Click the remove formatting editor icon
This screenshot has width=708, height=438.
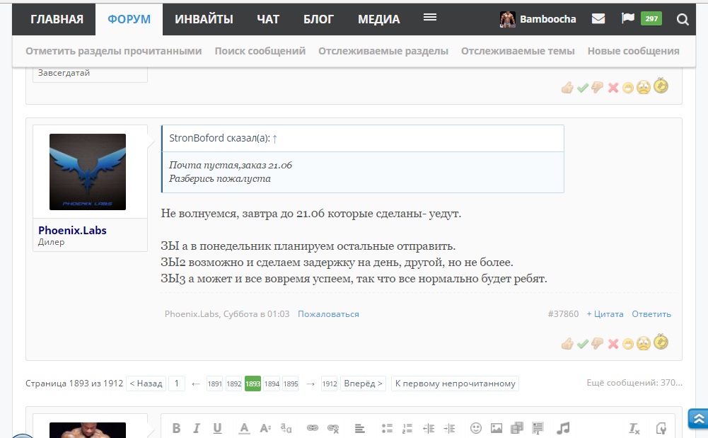coord(634,428)
